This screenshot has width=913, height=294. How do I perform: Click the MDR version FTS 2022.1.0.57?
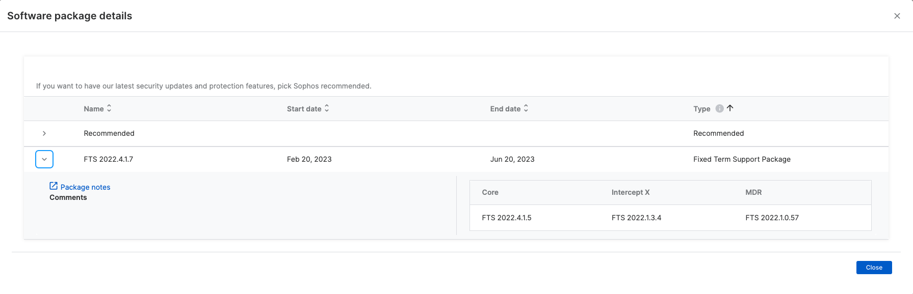(x=772, y=218)
